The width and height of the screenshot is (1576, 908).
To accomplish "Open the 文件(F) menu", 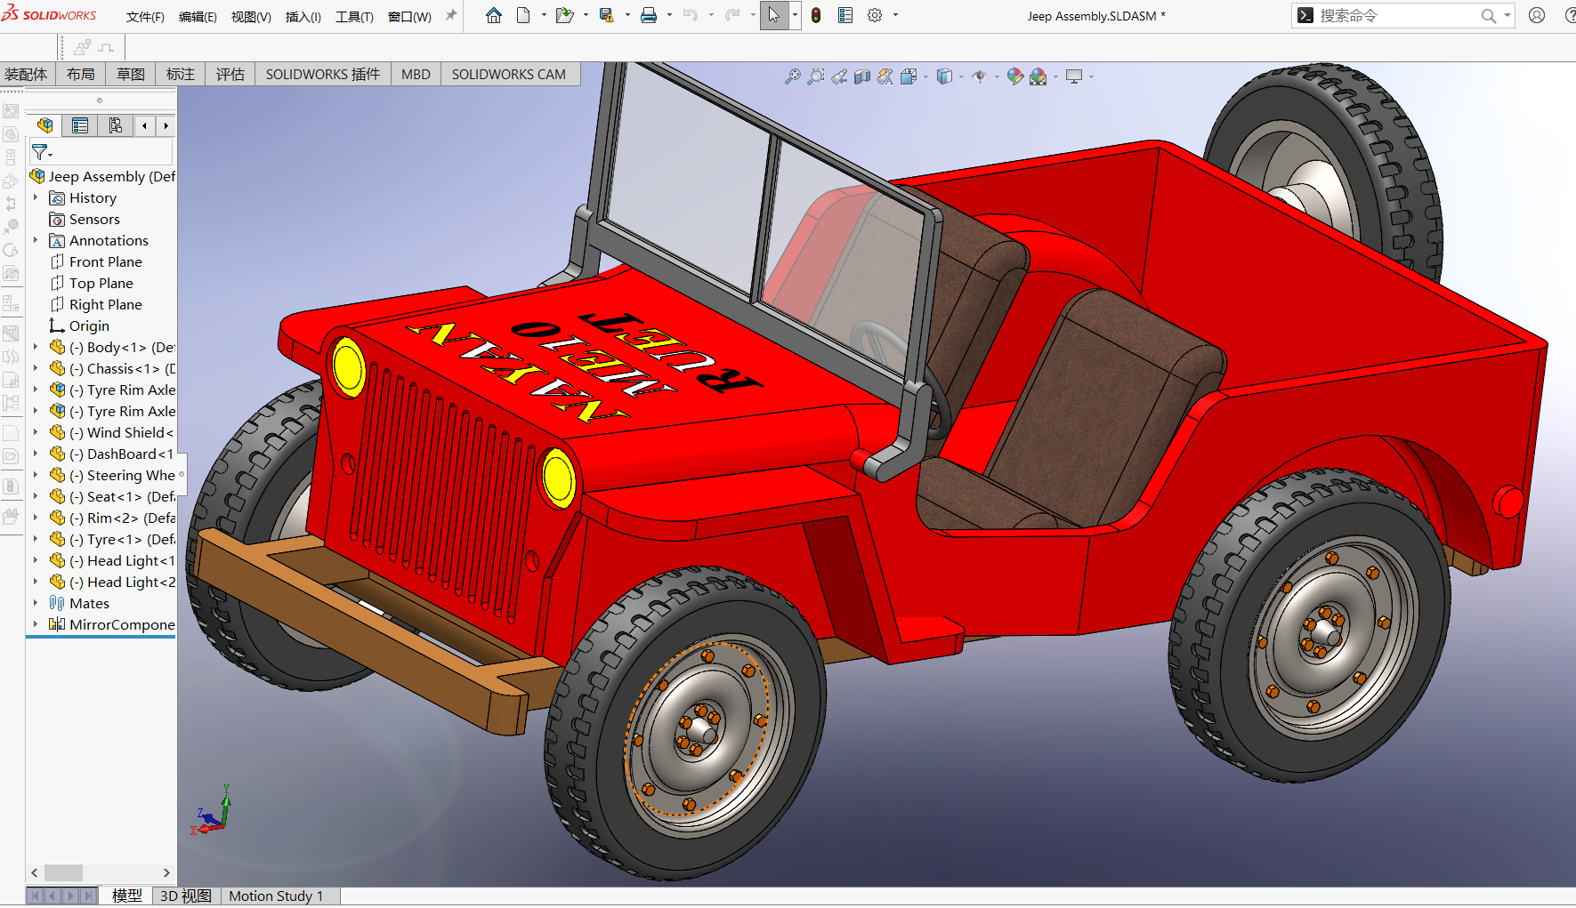I will coord(145,17).
